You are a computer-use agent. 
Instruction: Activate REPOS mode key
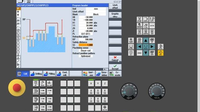[42, 83]
